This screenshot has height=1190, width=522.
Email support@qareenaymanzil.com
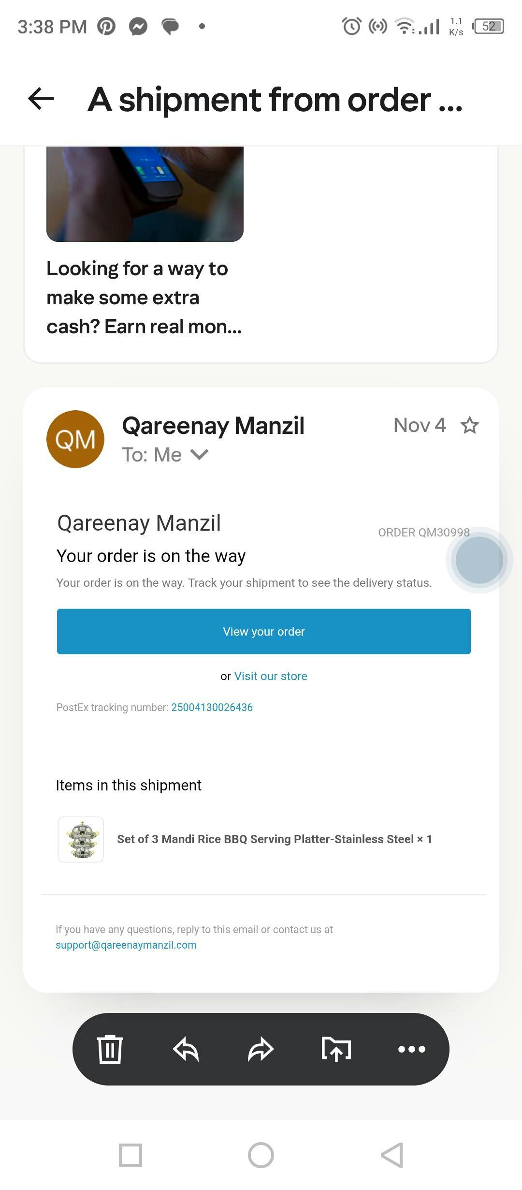(126, 945)
